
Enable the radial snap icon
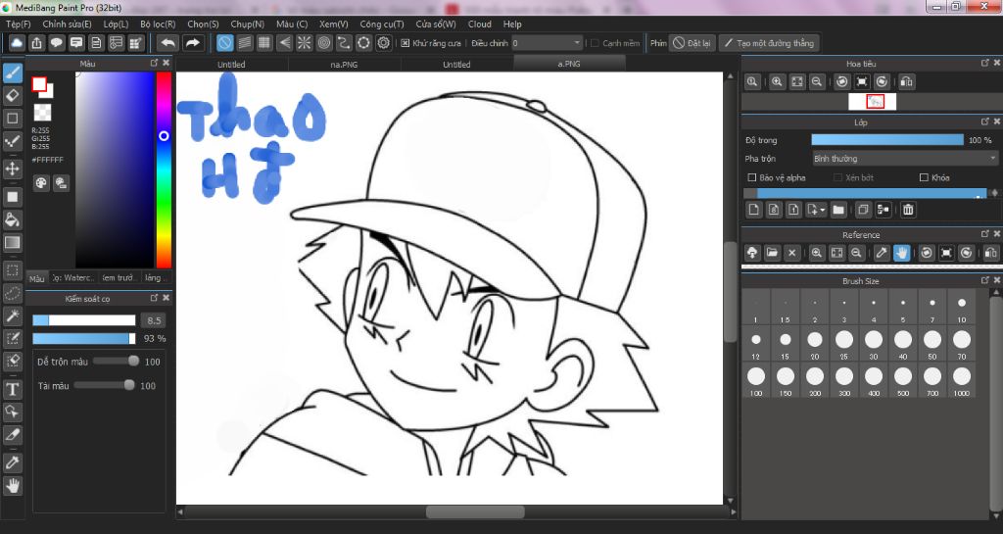(304, 43)
